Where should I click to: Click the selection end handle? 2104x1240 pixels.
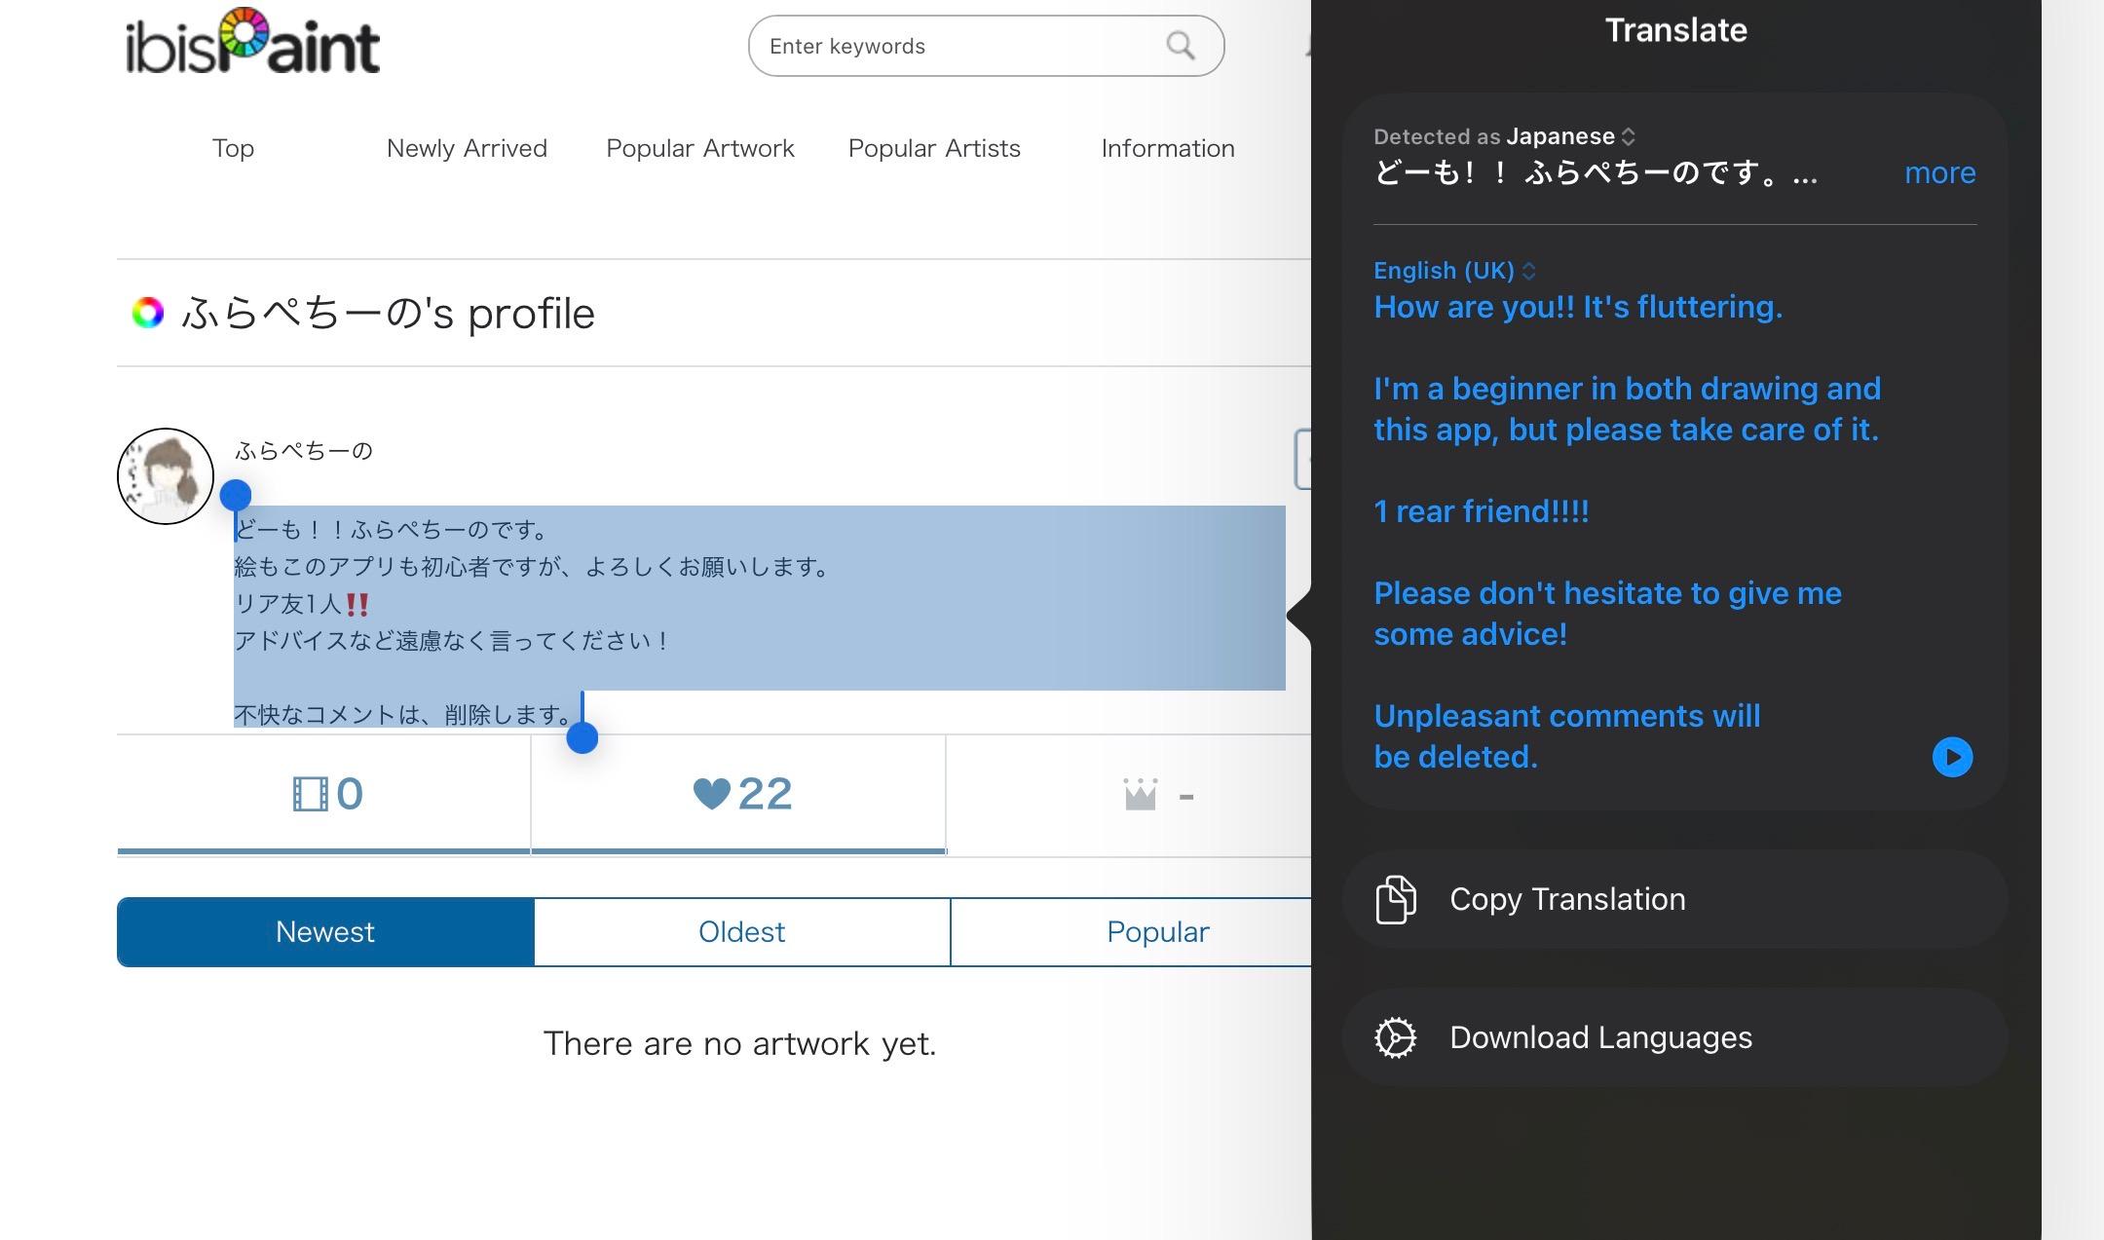coord(582,737)
